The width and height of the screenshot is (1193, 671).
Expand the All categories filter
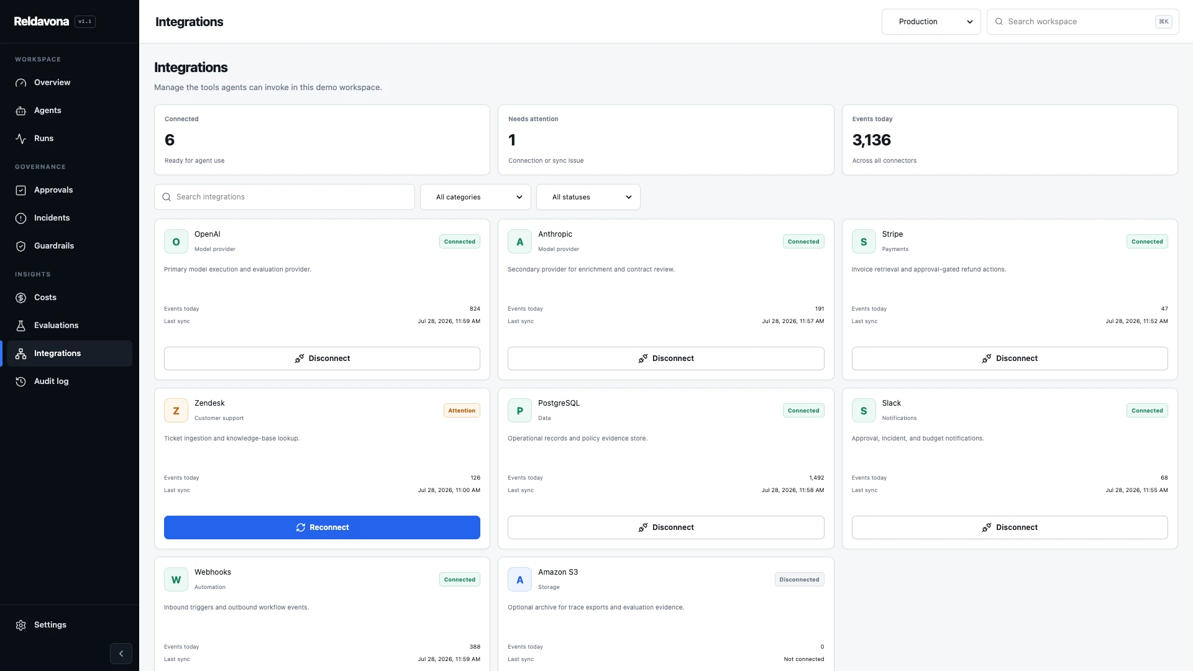475,197
